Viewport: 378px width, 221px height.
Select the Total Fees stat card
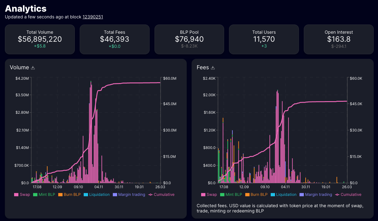115,39
